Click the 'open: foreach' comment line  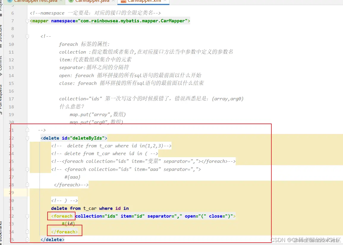(x=130, y=75)
